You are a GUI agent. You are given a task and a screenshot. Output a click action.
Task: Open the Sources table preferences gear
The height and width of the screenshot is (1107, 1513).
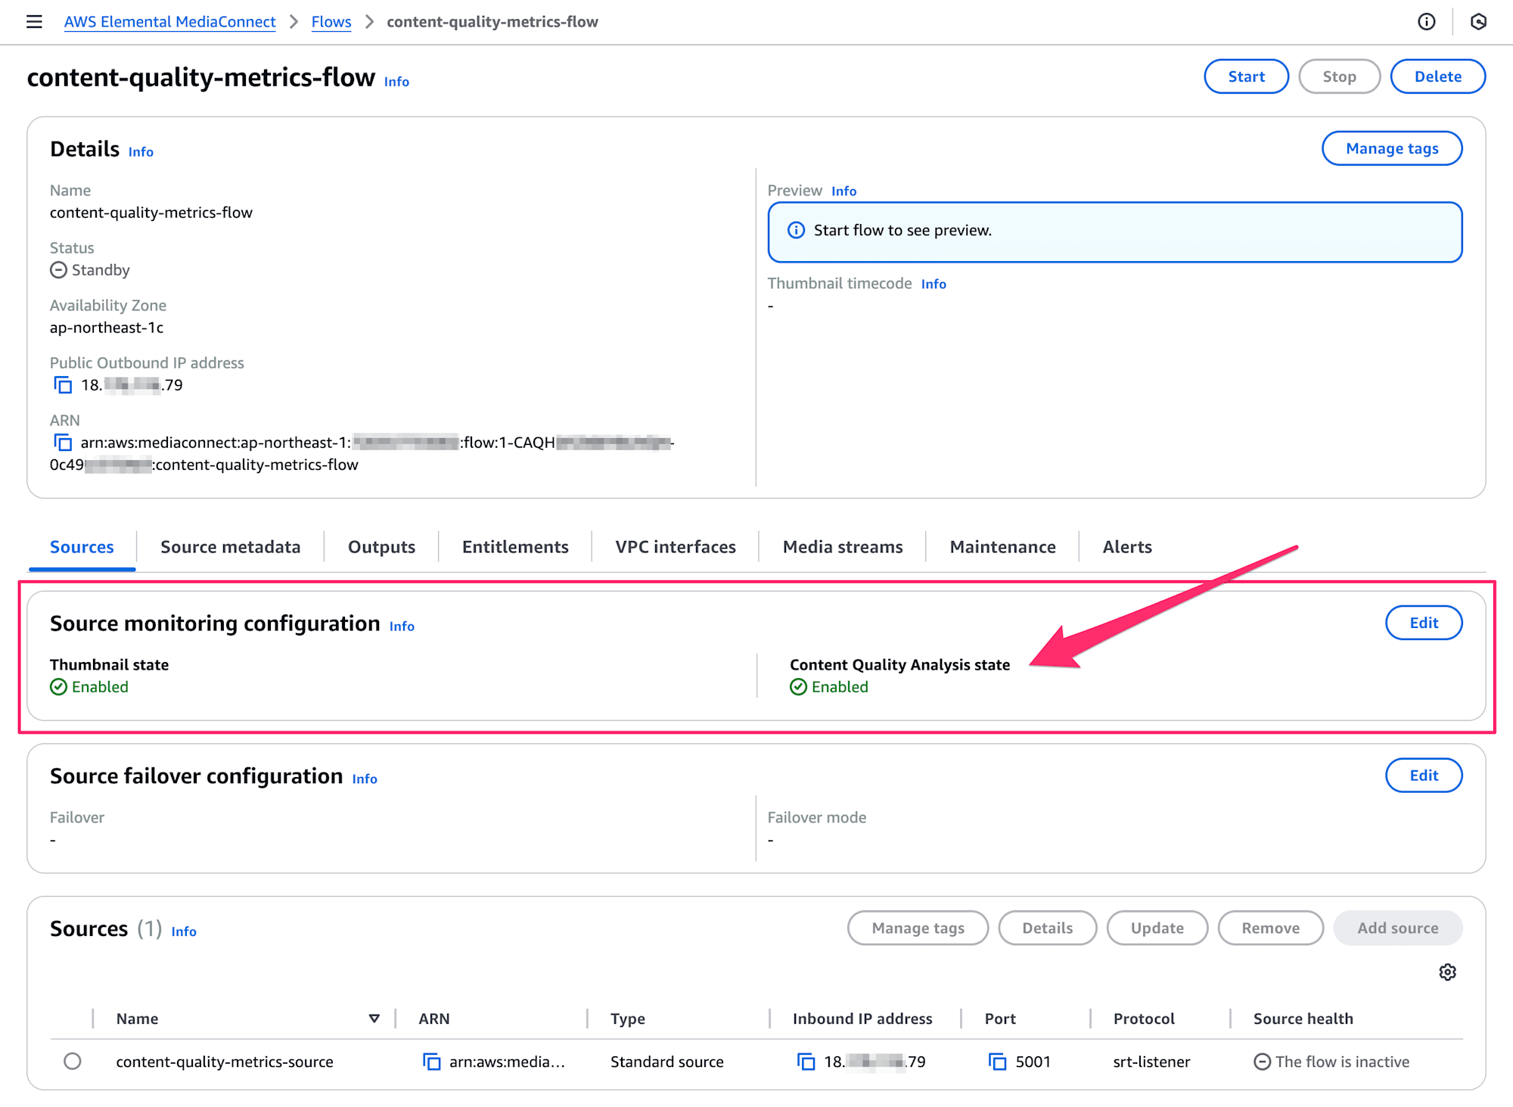pos(1447,972)
